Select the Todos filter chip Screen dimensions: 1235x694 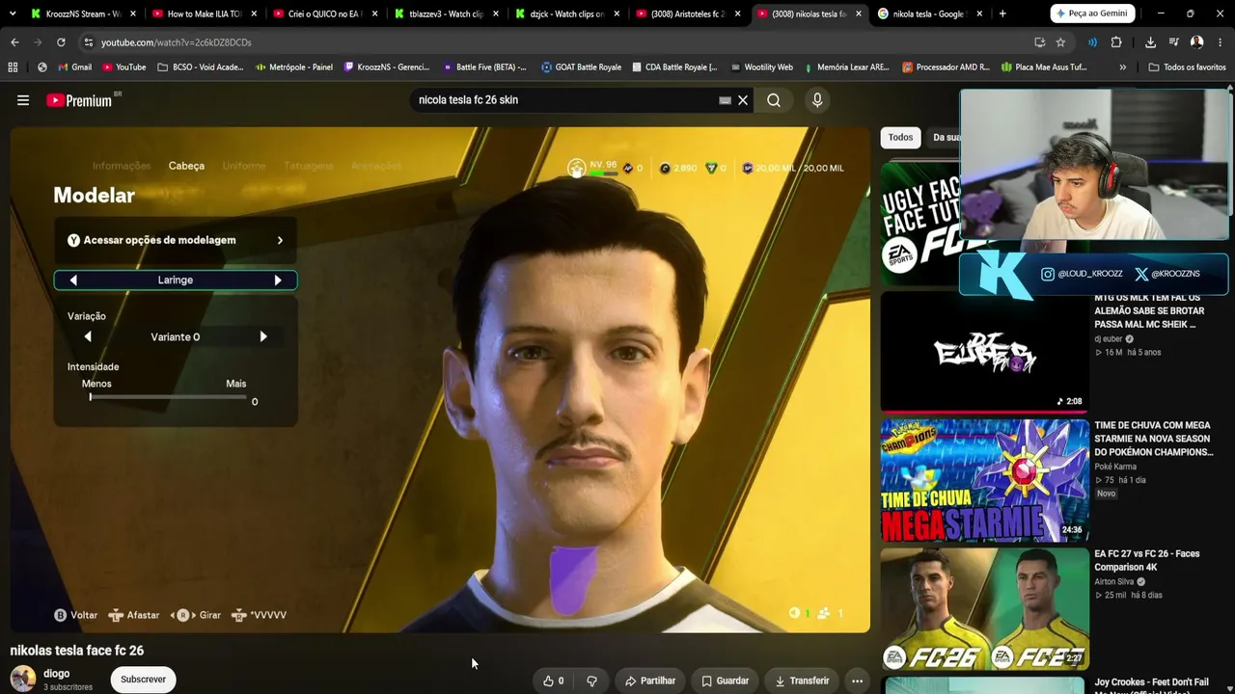pos(900,138)
